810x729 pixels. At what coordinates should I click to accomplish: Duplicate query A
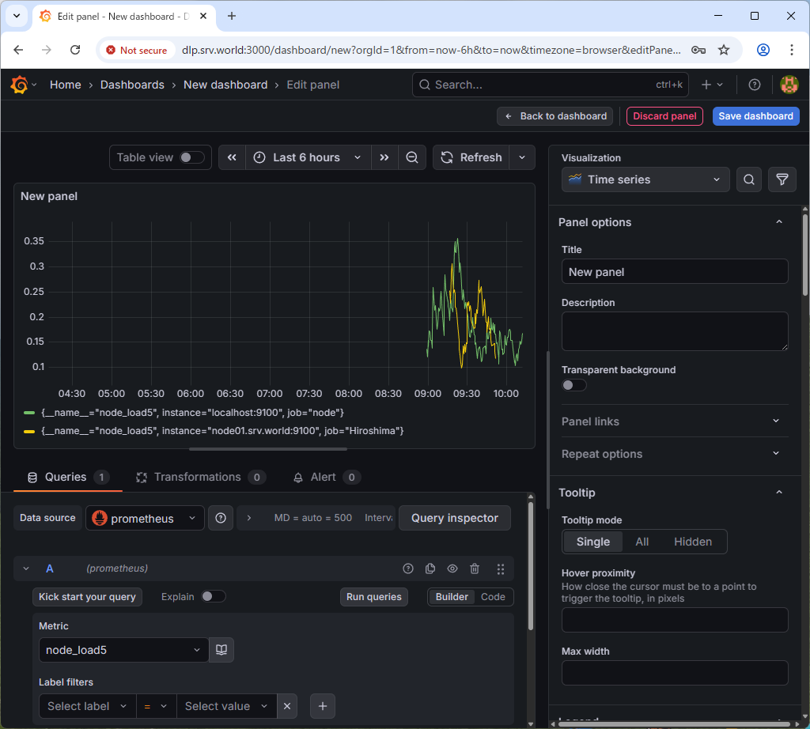430,568
